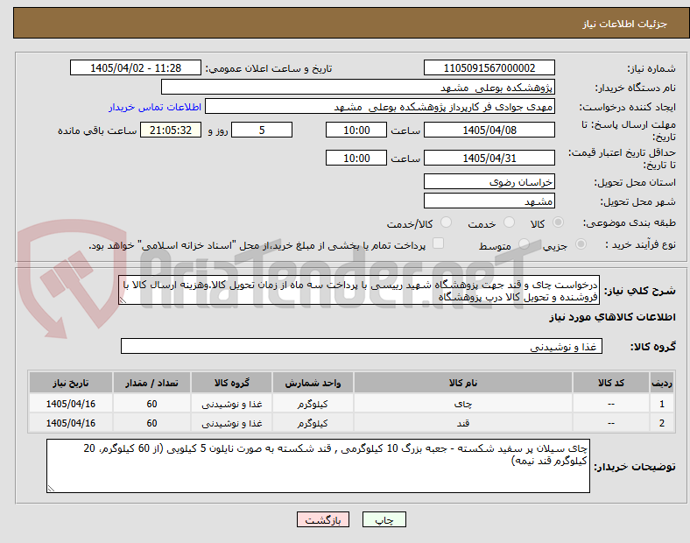Click the قند item name cell
Image resolution: width=690 pixels, height=543 pixels.
(463, 423)
